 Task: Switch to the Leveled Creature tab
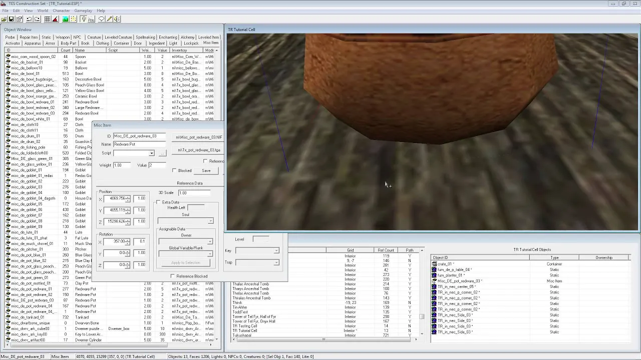(x=118, y=37)
